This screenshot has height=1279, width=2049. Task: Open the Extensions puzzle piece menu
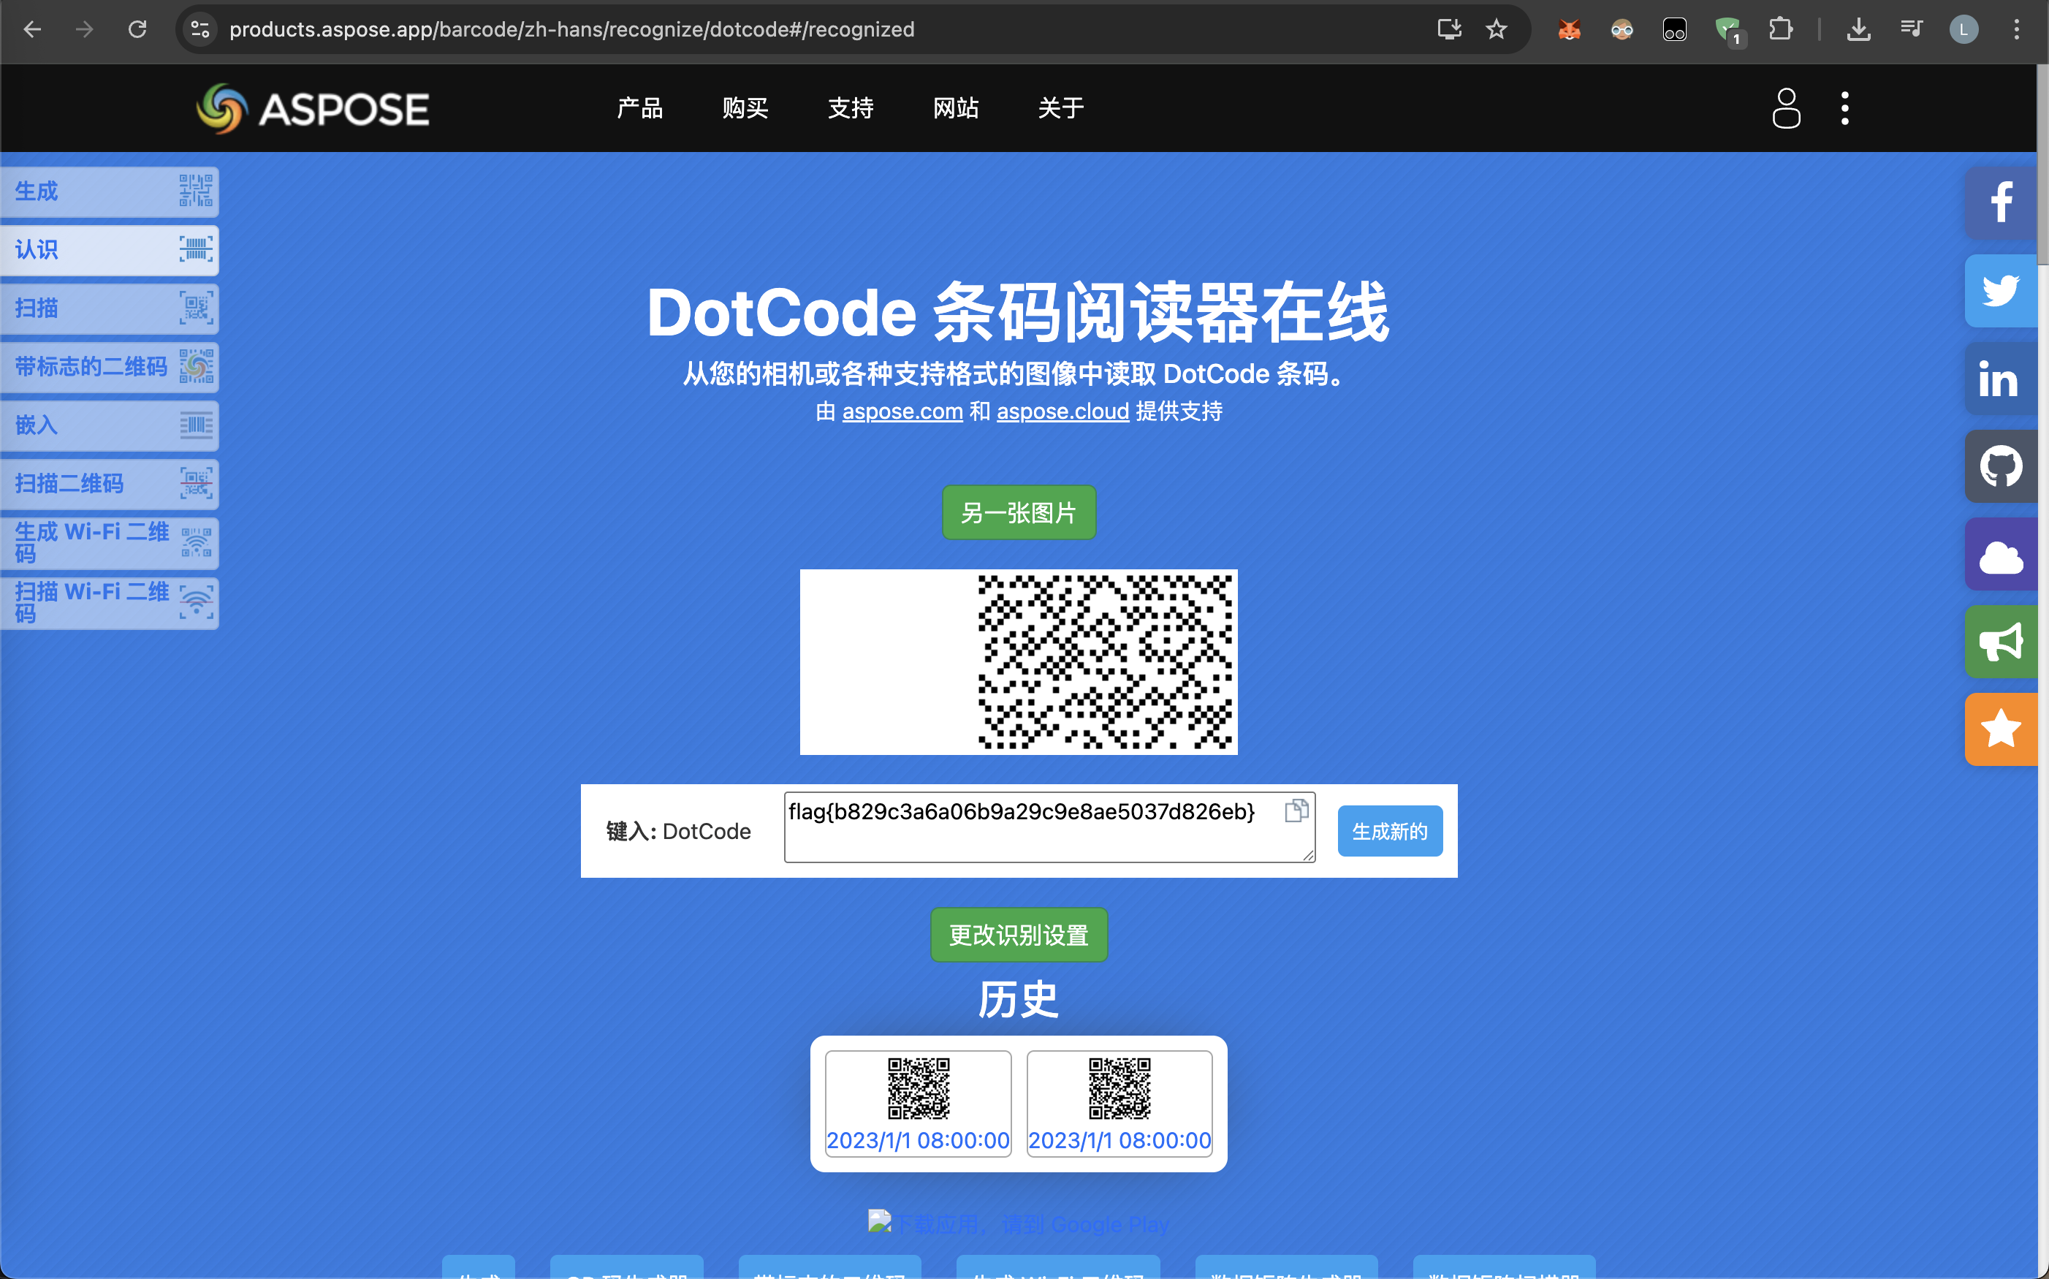click(1781, 30)
